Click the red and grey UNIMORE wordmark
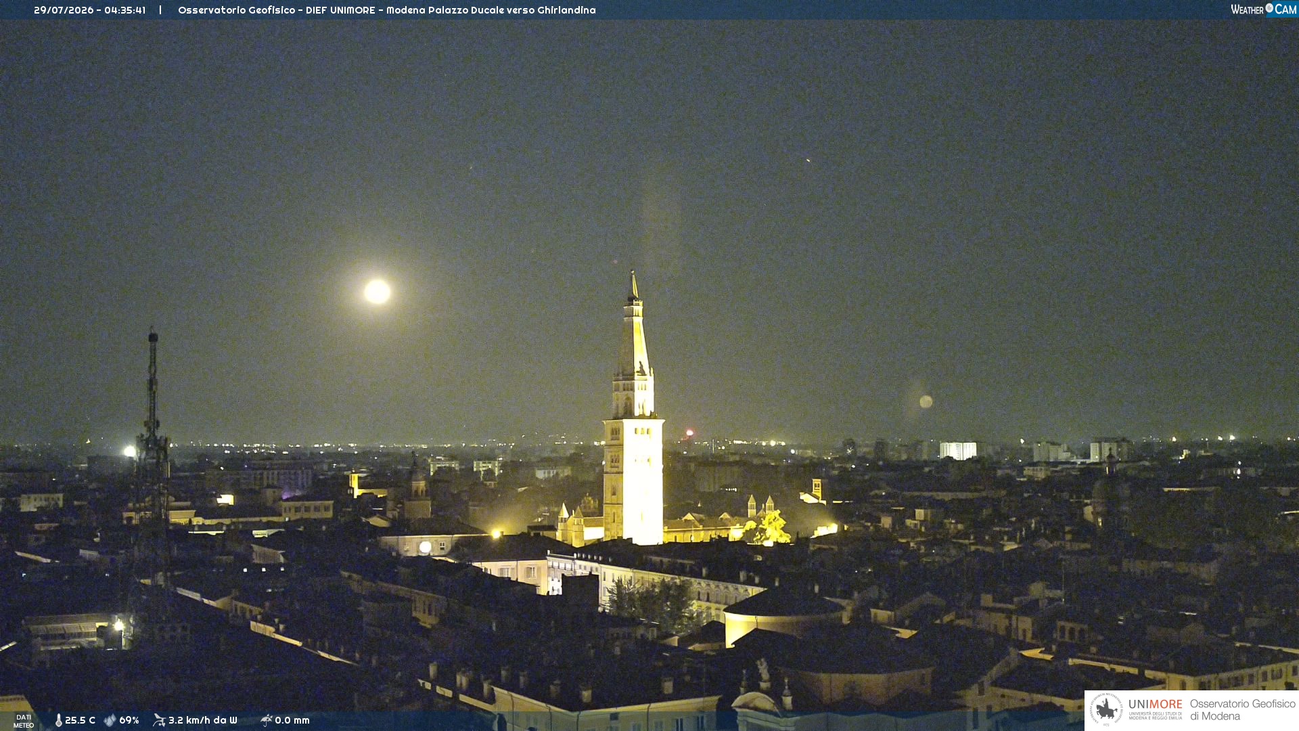Screen dimensions: 1299x731 click(x=1155, y=704)
